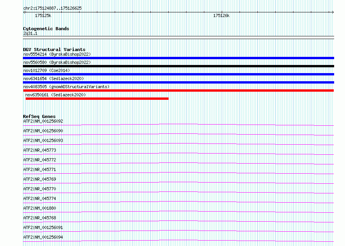Select the 2q31.1 cytogenetic band label
Viewport: 345px width, 246px height.
point(30,33)
